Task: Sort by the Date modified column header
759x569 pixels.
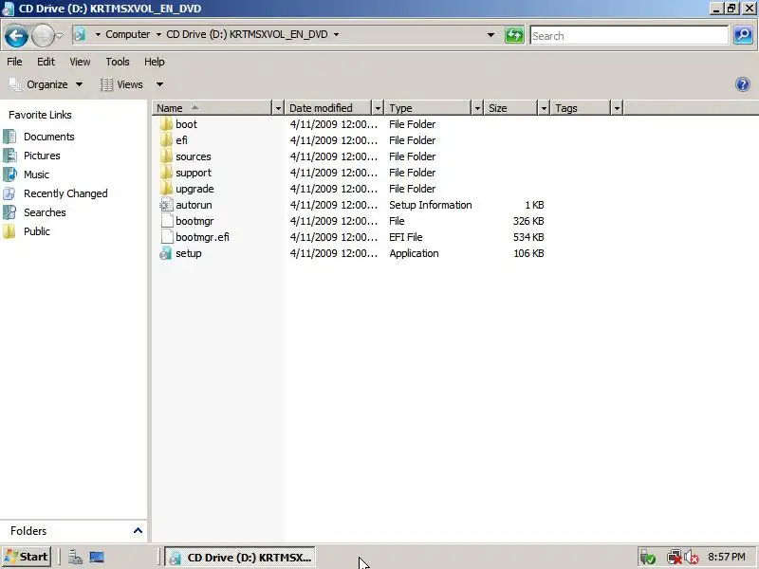Action: point(327,108)
